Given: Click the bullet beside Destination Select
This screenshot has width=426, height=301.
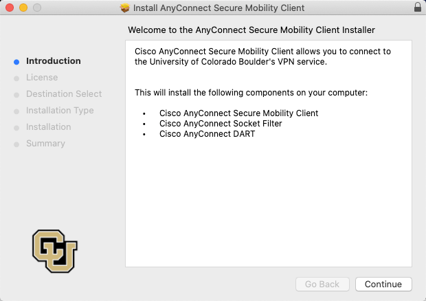Looking at the screenshot, I should coord(16,94).
